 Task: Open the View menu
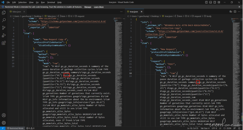31,2
